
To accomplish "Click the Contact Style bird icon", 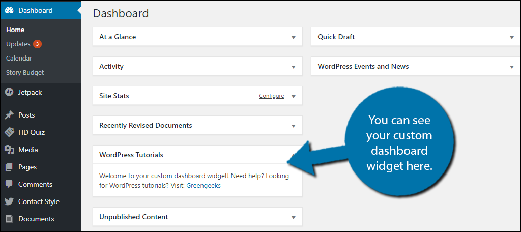I will [x=9, y=201].
